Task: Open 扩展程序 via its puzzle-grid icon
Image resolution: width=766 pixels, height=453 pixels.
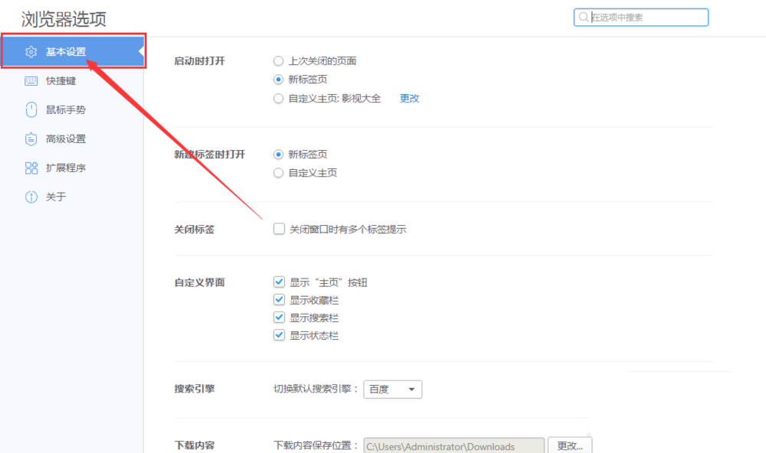Action: [31, 168]
